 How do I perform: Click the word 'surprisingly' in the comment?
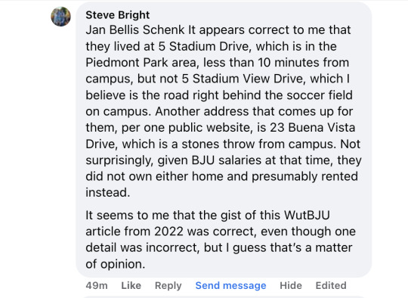[x=119, y=160]
